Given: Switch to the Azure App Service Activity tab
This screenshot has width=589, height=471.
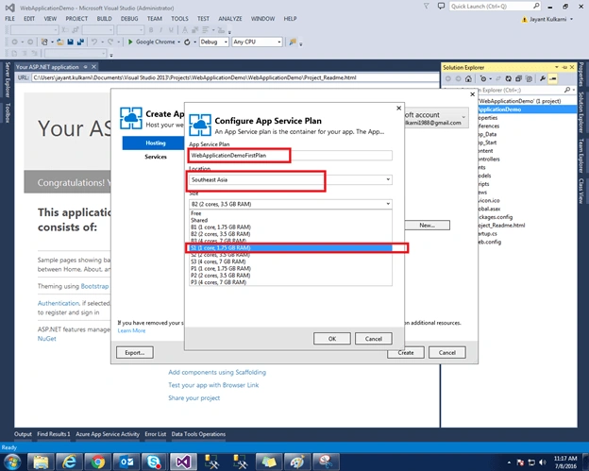Looking at the screenshot, I should click(x=108, y=434).
